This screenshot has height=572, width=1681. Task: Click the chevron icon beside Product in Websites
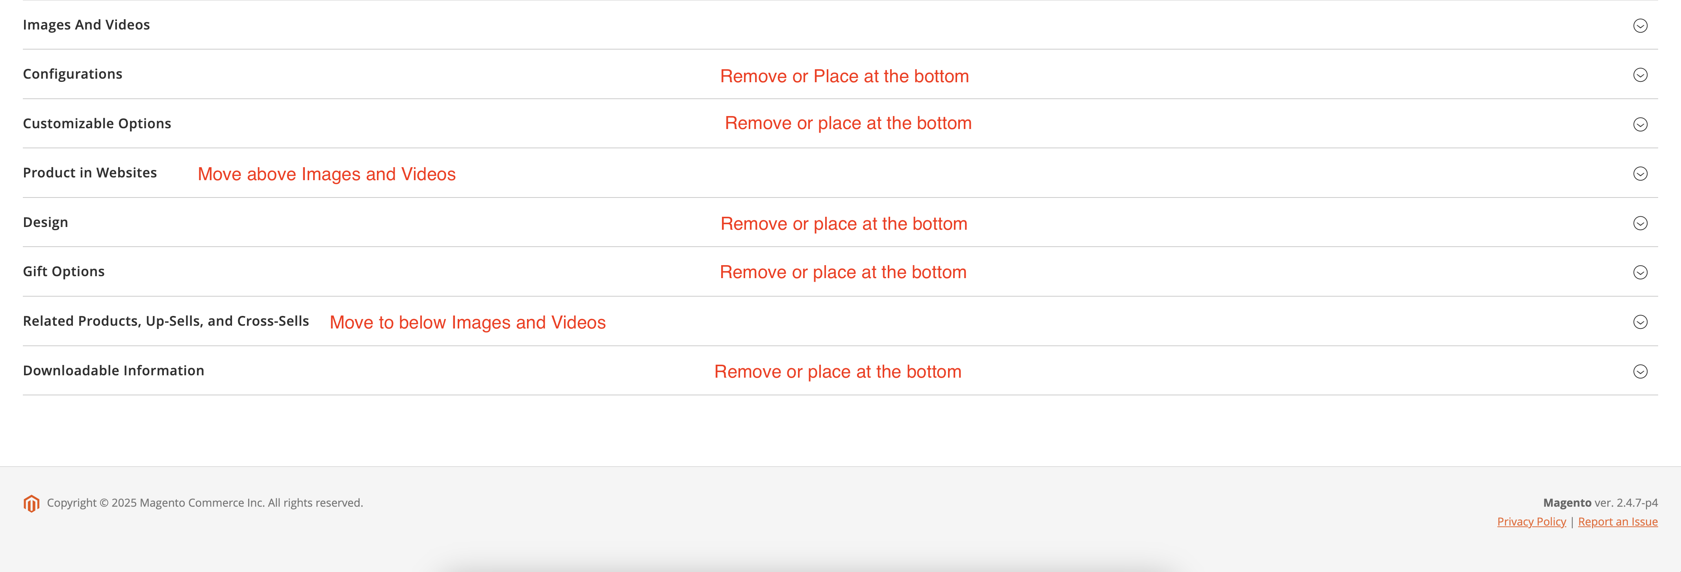(x=1640, y=174)
